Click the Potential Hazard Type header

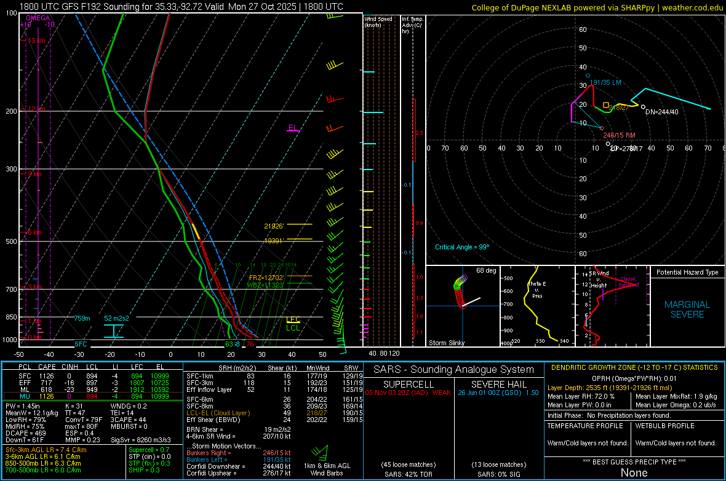[x=687, y=272]
